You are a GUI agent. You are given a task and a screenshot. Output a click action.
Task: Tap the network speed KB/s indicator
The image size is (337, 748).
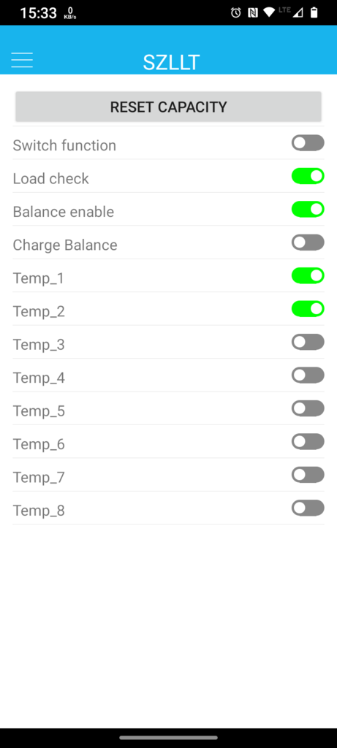pyautogui.click(x=70, y=13)
